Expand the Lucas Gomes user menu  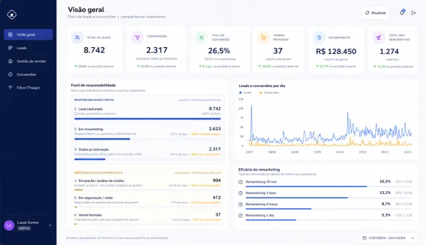tap(50, 225)
